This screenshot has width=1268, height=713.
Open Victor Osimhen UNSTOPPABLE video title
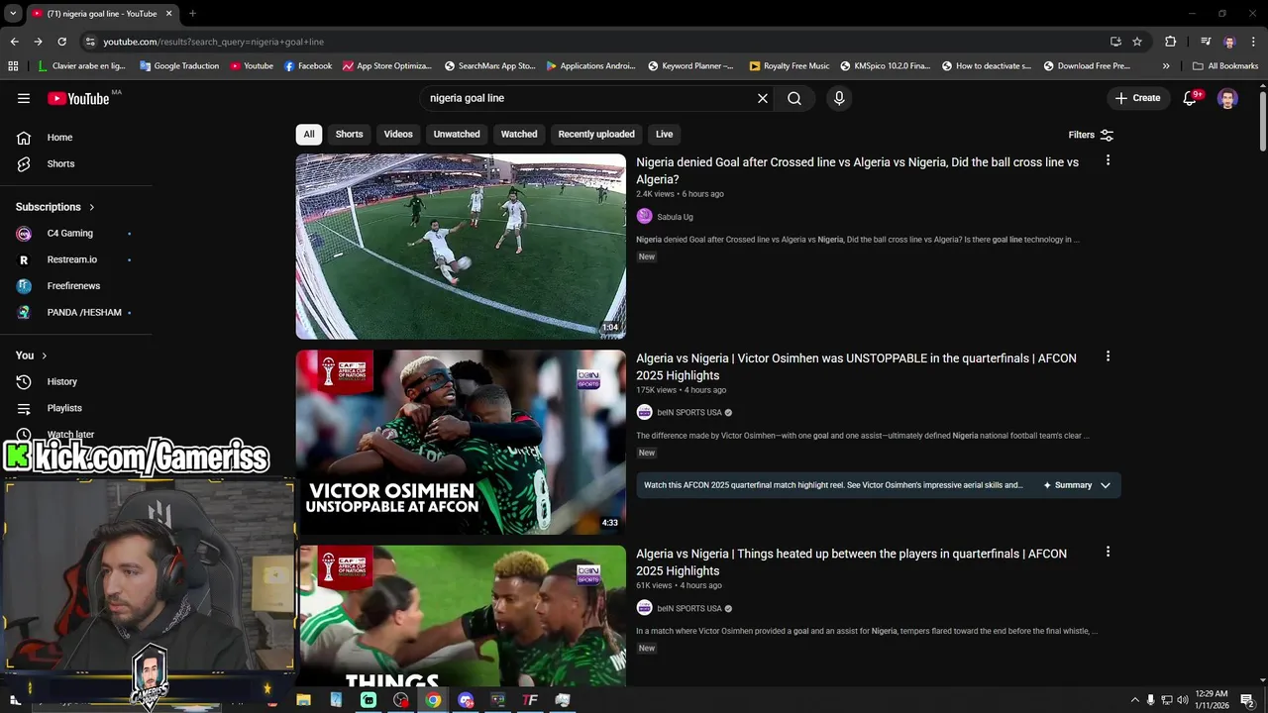tap(856, 366)
